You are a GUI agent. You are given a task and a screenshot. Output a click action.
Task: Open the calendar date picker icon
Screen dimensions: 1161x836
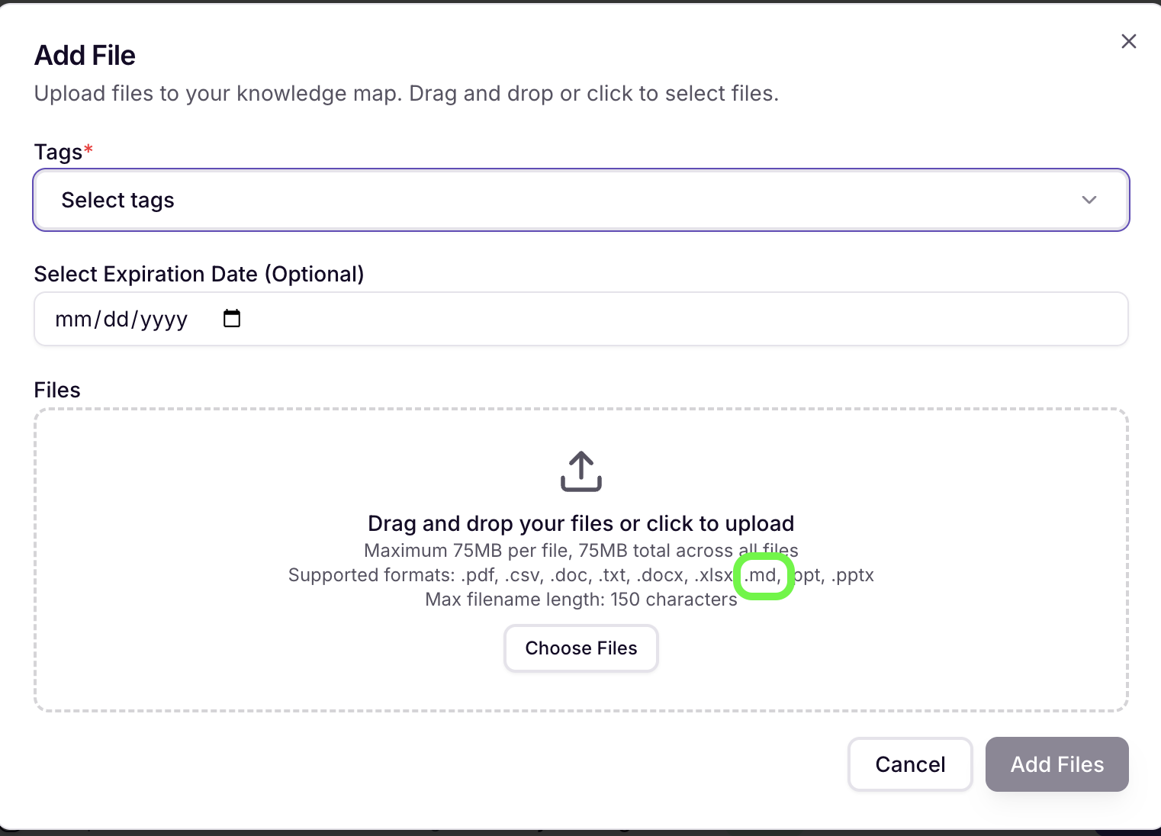[232, 318]
